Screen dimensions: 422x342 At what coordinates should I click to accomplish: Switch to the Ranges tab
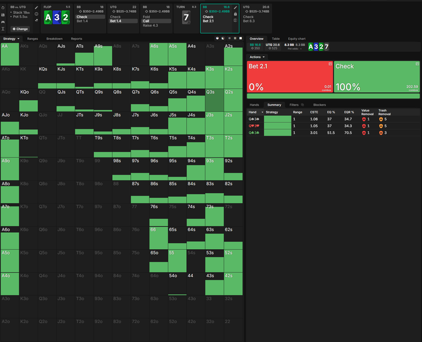tap(33, 39)
